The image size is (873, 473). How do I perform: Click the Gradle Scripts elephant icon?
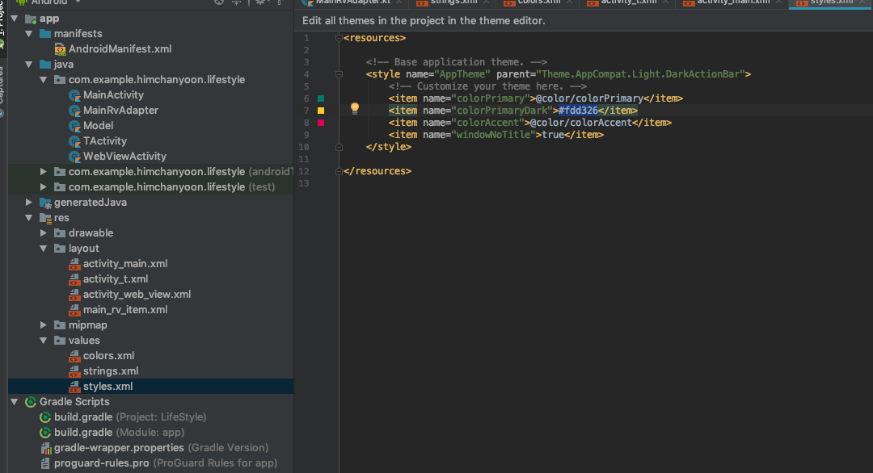click(31, 402)
